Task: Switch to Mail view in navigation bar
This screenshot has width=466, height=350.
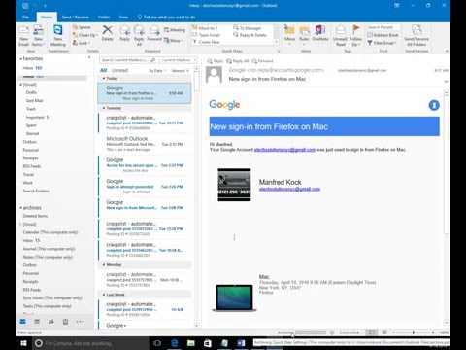Action: [22, 322]
